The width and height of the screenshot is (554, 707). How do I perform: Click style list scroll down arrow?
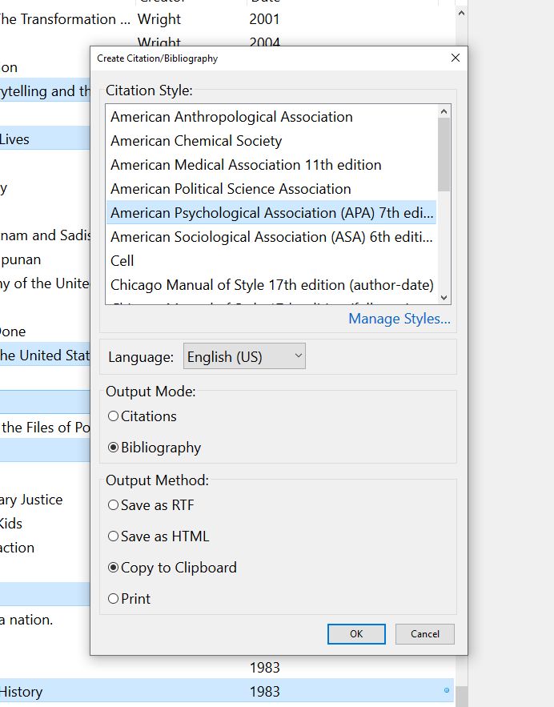(x=444, y=298)
